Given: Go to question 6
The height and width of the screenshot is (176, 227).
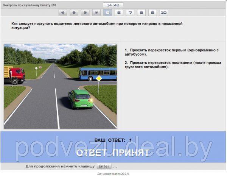Looking at the screenshot, I should [119, 12].
